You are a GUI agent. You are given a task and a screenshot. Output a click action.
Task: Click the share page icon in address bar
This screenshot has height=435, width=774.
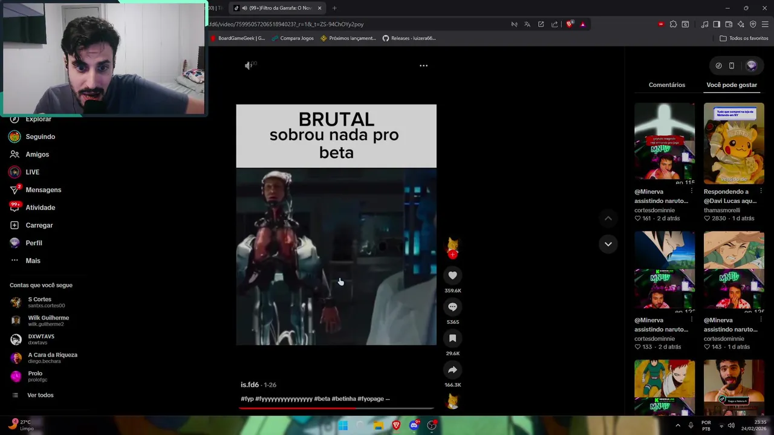tap(554, 24)
